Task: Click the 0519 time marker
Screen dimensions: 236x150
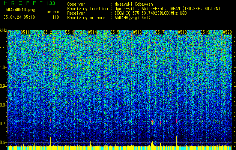Action: pyautogui.click(x=205, y=32)
